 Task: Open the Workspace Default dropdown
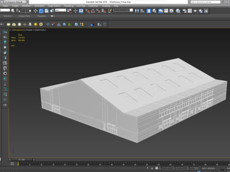tap(15, 2)
